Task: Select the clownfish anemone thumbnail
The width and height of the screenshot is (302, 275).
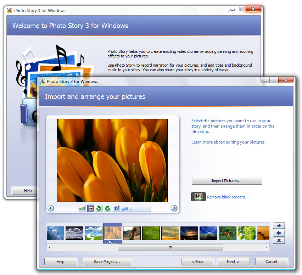Action: tap(228, 233)
